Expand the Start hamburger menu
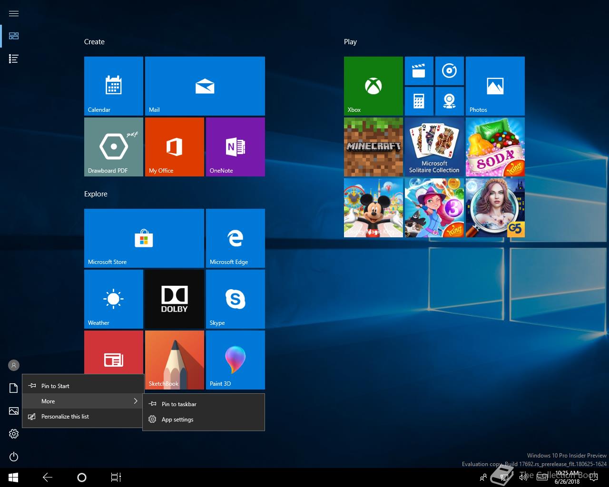This screenshot has height=487, width=609. point(14,13)
